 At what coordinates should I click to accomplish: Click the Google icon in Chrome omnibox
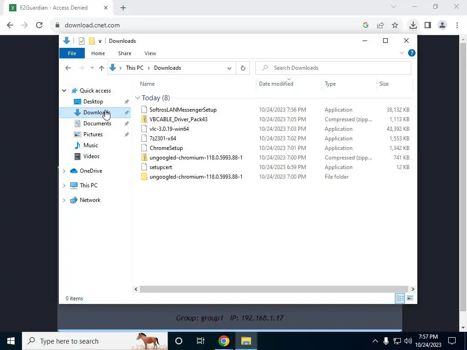(366, 26)
